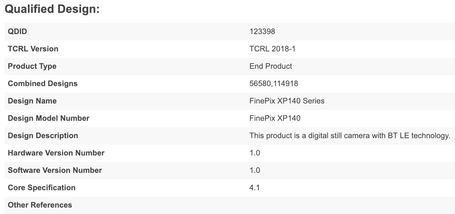
Task: Select the Design Model Number value
Action: click(275, 118)
